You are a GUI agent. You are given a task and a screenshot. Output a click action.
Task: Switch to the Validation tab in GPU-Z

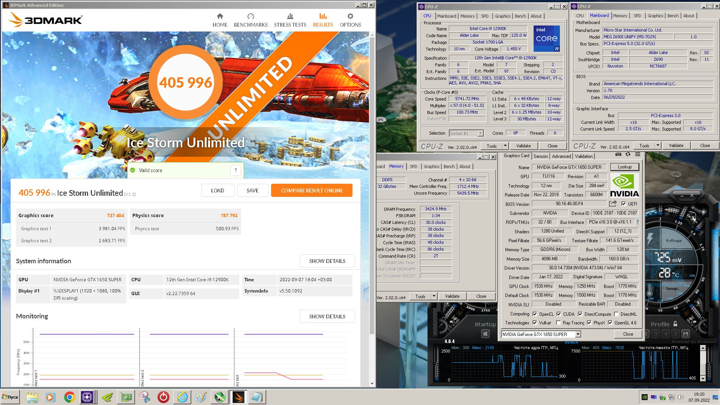(x=584, y=156)
